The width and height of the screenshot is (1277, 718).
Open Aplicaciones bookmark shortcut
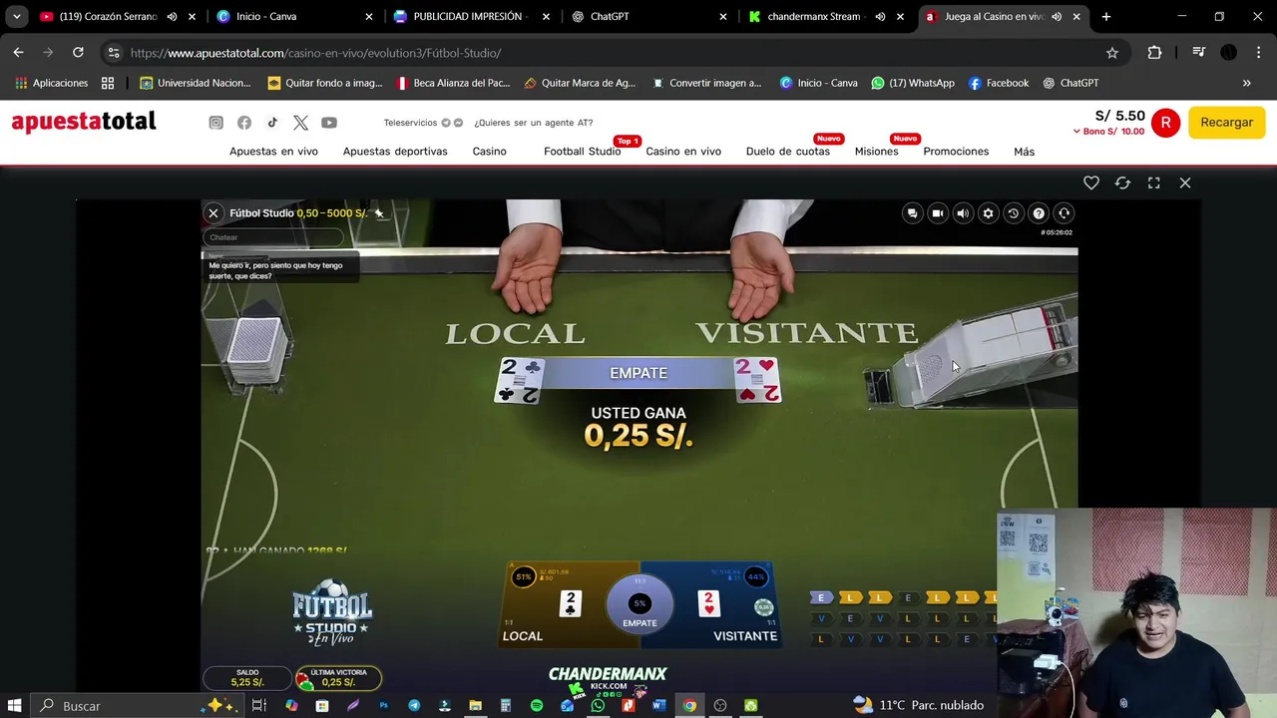click(51, 83)
